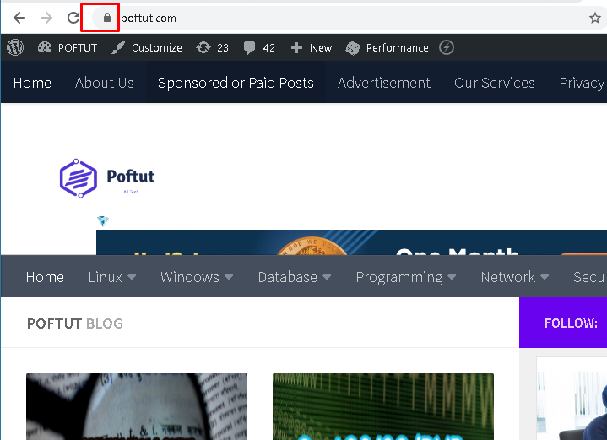The width and height of the screenshot is (607, 440).
Task: Click the POFTUT BLOG heading
Action: 75,323
